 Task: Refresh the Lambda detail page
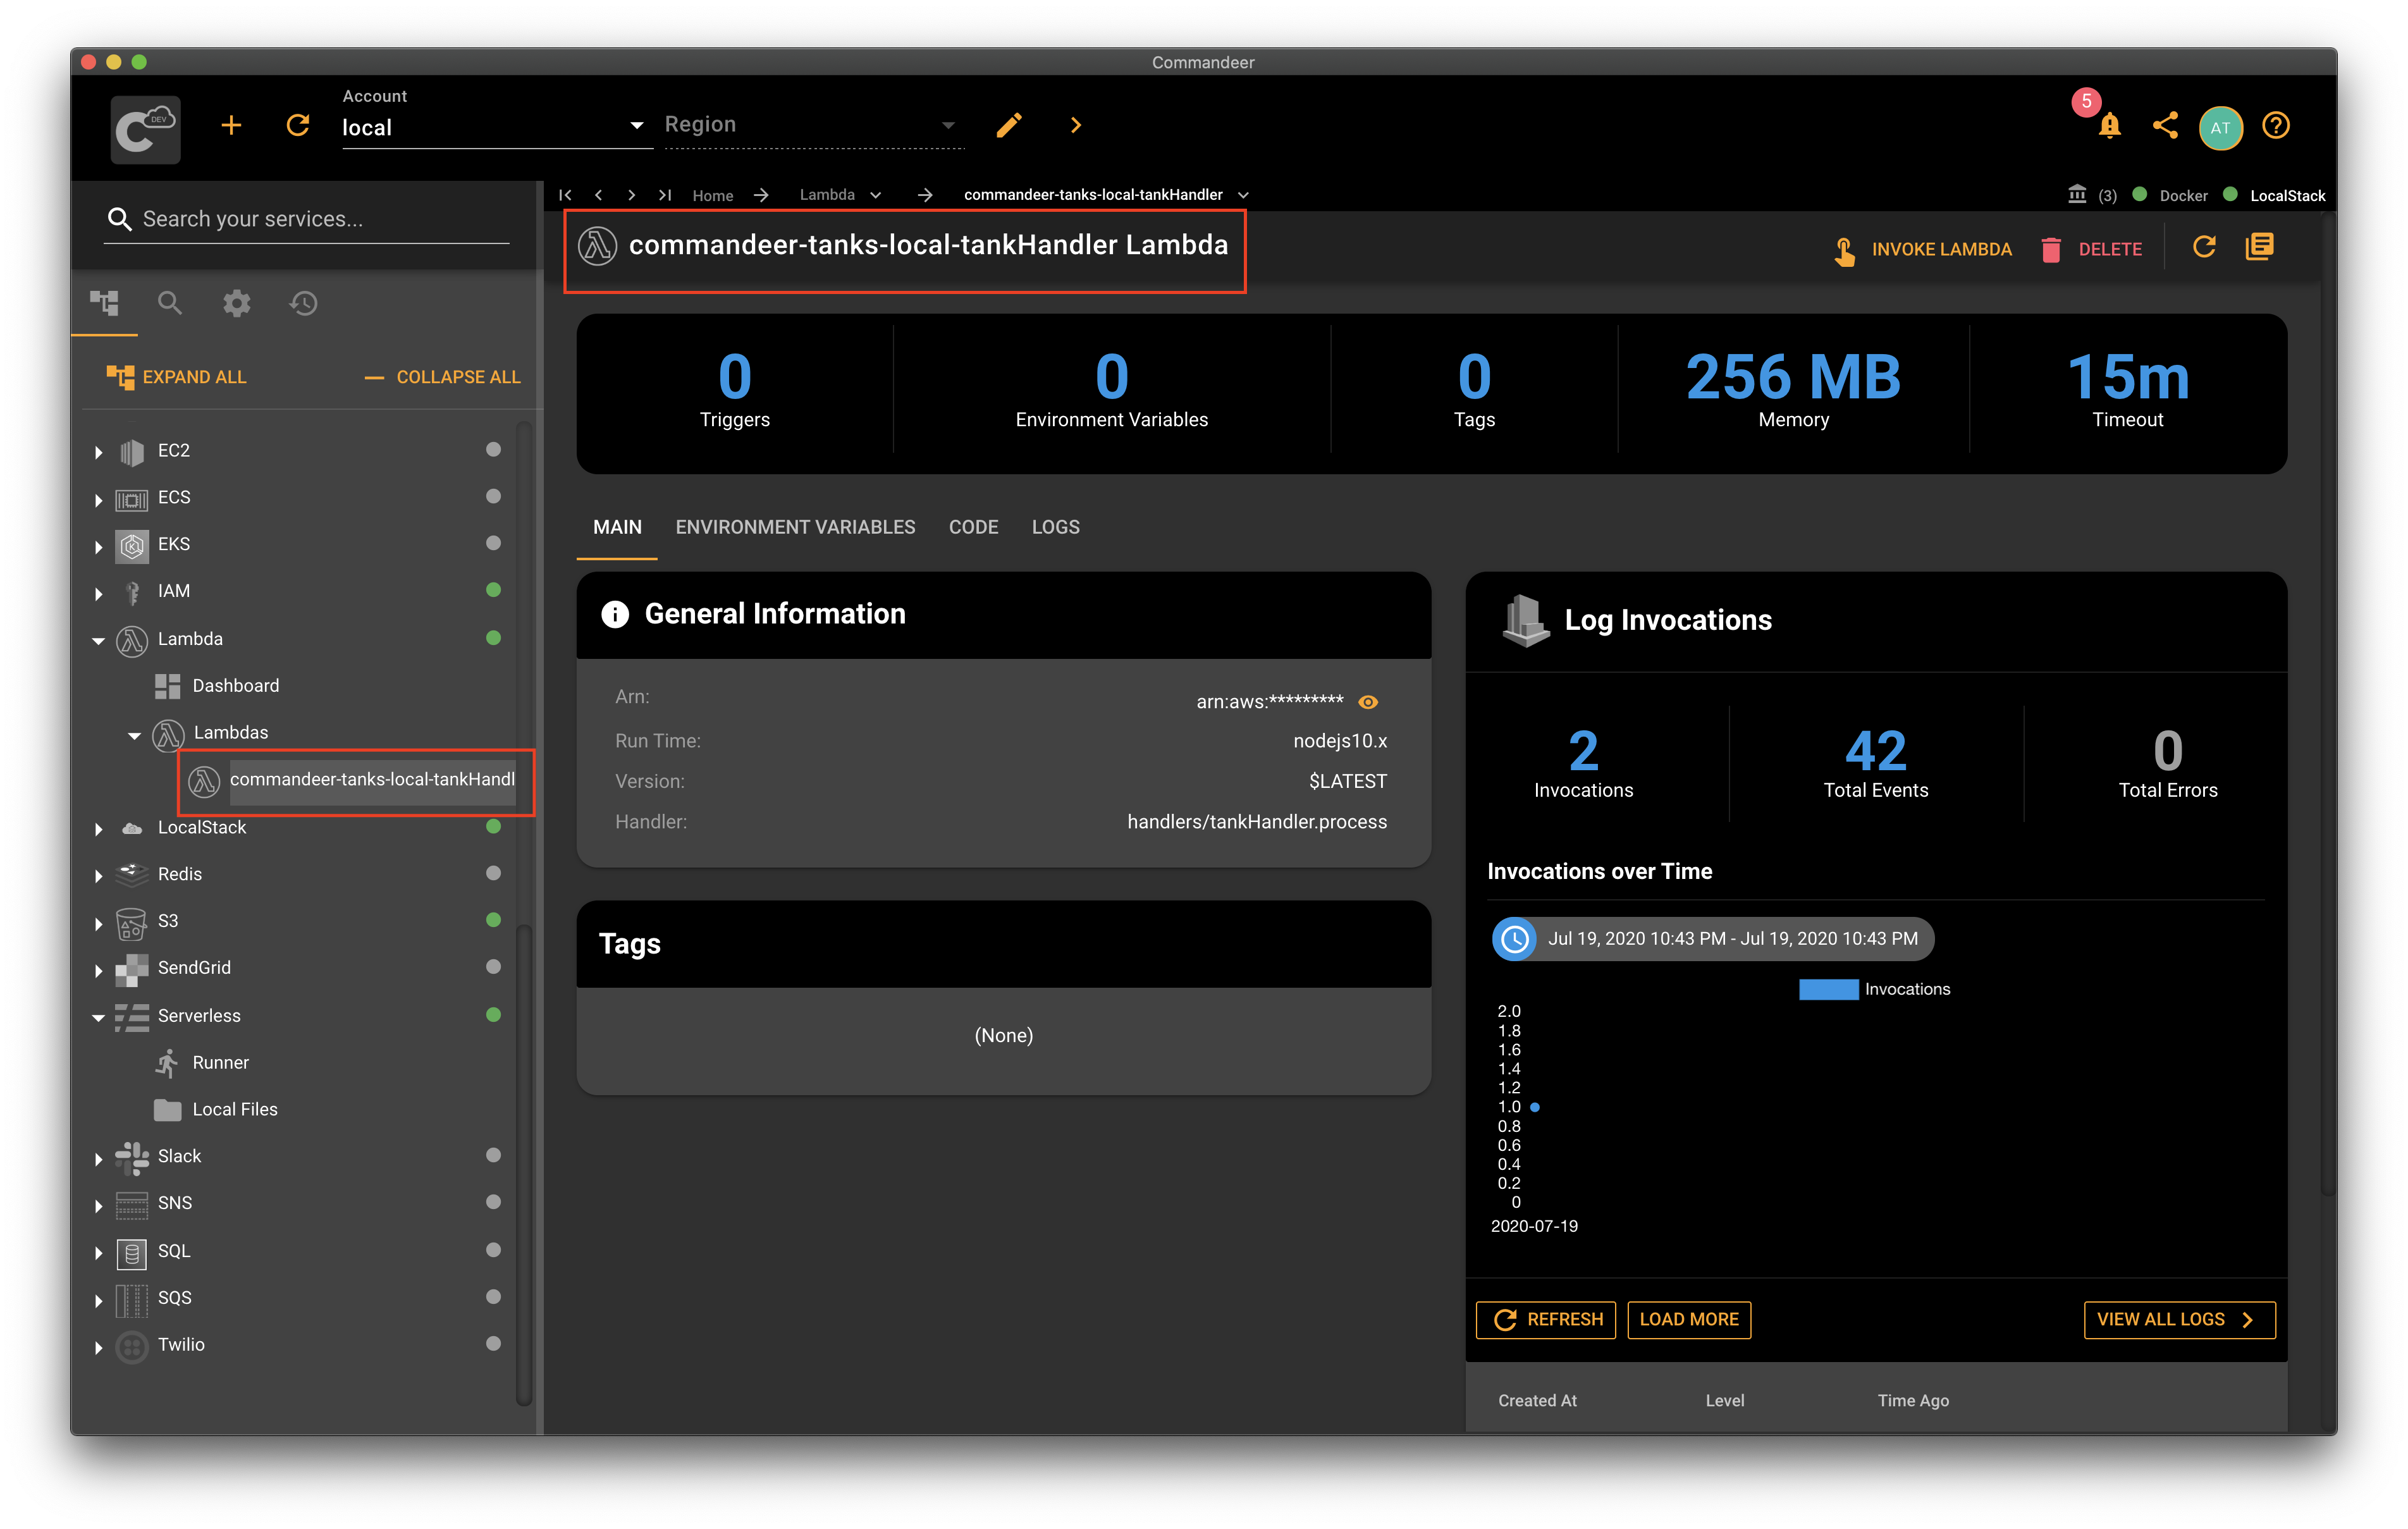tap(2204, 247)
